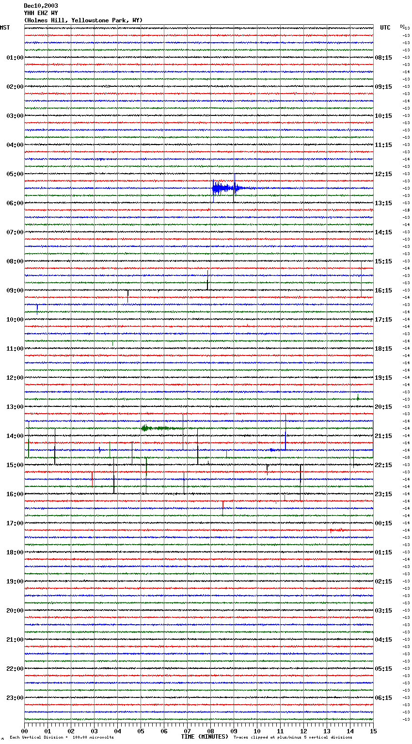Select the 03:00 MST time label
This screenshot has height=744, width=412.
click(x=15, y=116)
